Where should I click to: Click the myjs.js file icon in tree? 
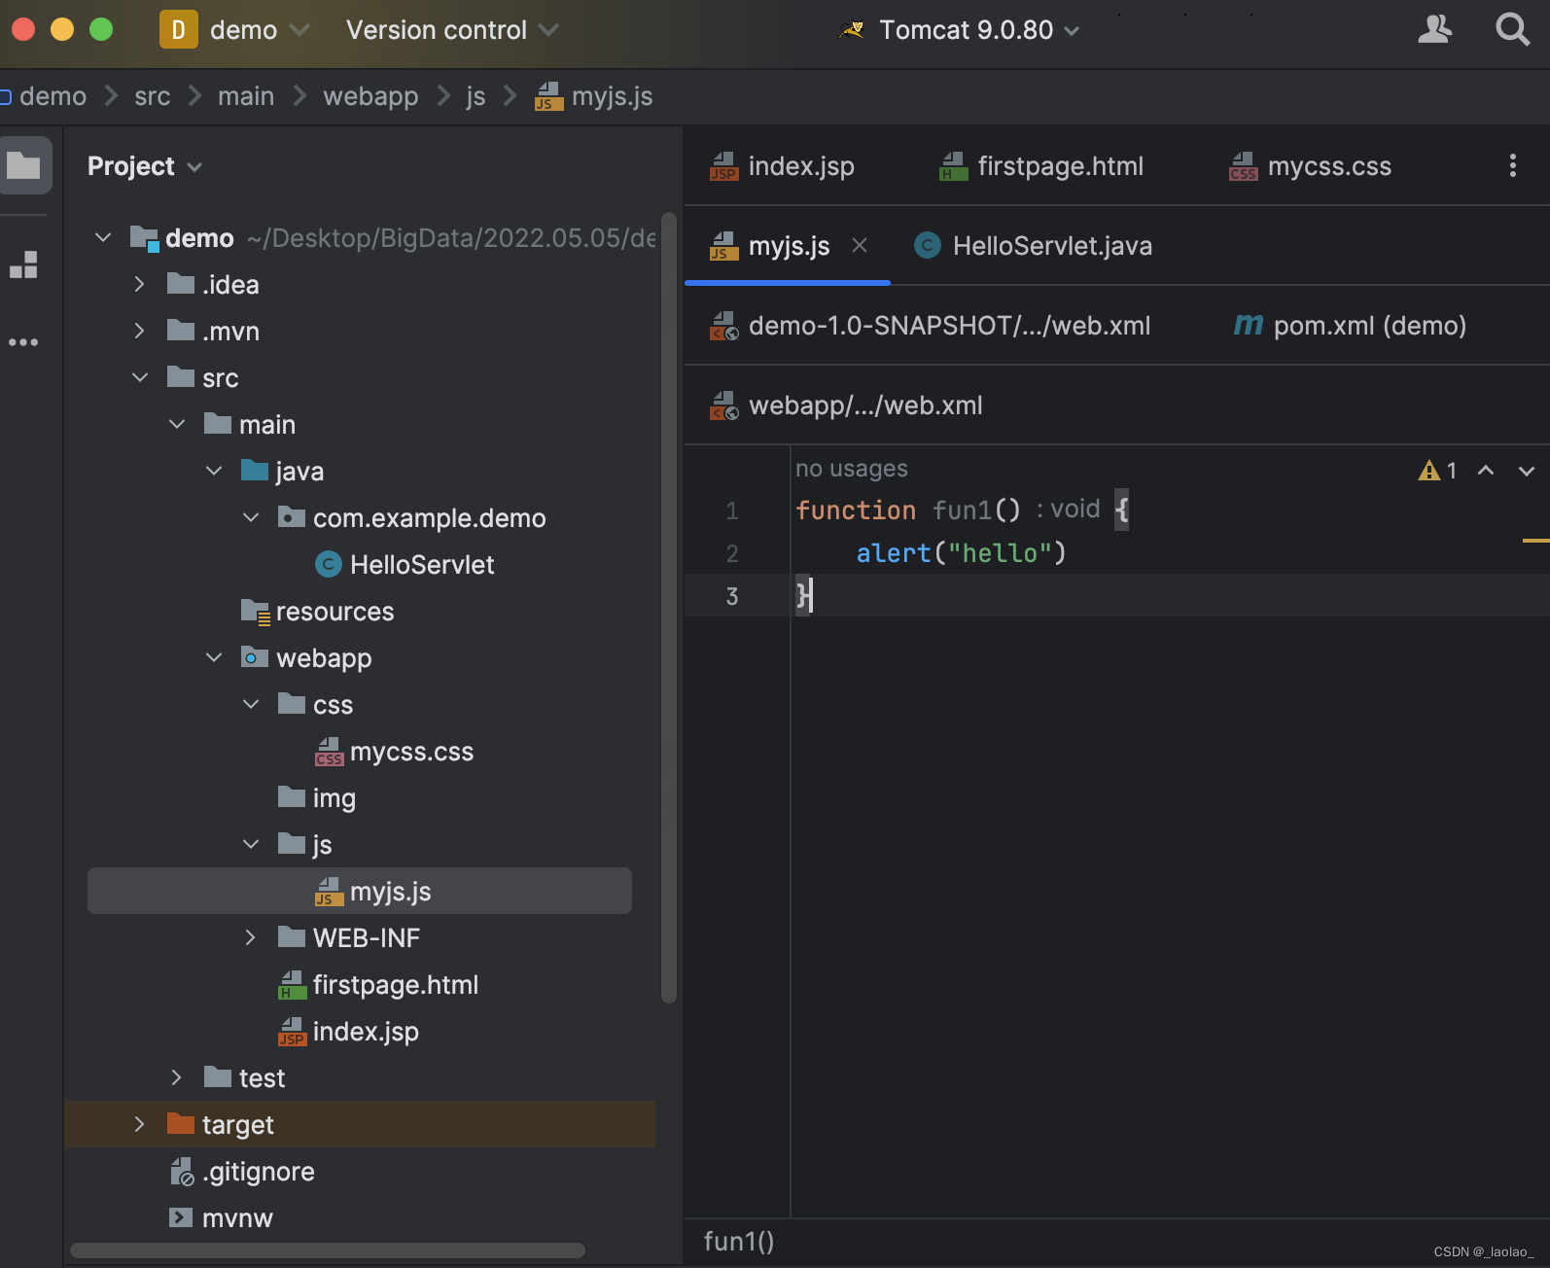coord(329,892)
